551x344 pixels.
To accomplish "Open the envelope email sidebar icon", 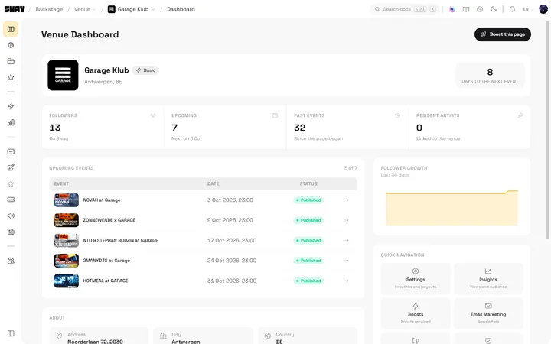I will pyautogui.click(x=11, y=151).
